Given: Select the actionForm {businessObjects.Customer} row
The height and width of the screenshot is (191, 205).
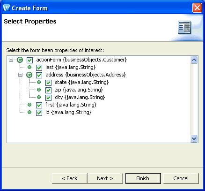Looking at the screenshot, I should [x=81, y=60].
